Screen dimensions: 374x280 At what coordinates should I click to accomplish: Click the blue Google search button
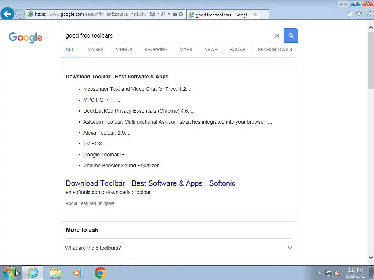coord(291,35)
